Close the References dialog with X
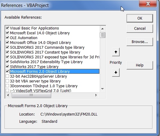The image size is (160, 136). (148, 4)
